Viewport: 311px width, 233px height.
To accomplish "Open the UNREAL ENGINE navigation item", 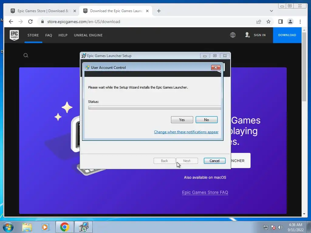I will click(88, 35).
